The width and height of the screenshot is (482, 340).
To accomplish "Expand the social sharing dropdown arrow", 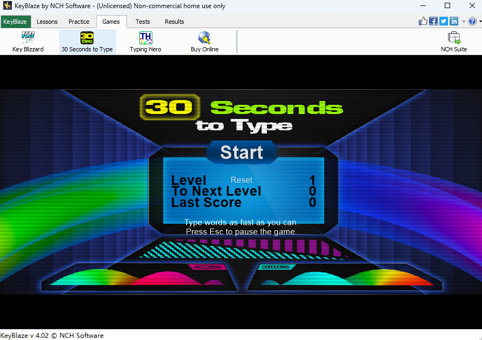I will 464,22.
